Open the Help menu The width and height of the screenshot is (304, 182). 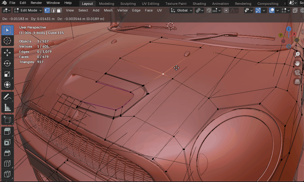[x=68, y=3]
